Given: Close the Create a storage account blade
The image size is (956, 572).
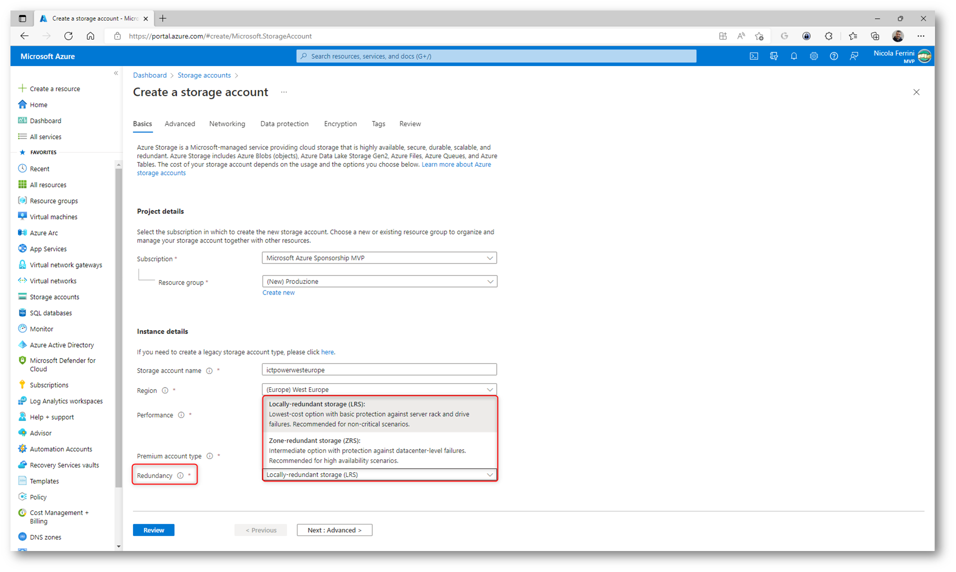Looking at the screenshot, I should (x=917, y=92).
